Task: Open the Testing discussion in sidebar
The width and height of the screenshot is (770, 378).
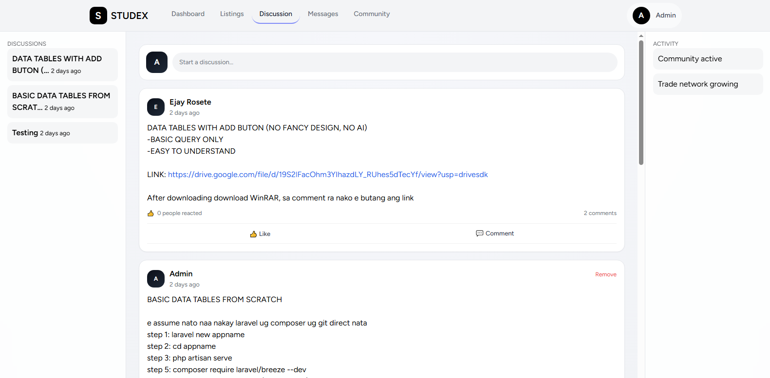Action: 62,133
